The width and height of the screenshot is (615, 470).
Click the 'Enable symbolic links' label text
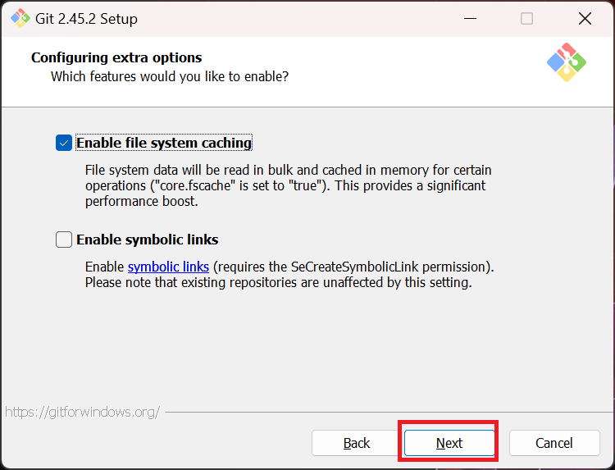tap(147, 240)
